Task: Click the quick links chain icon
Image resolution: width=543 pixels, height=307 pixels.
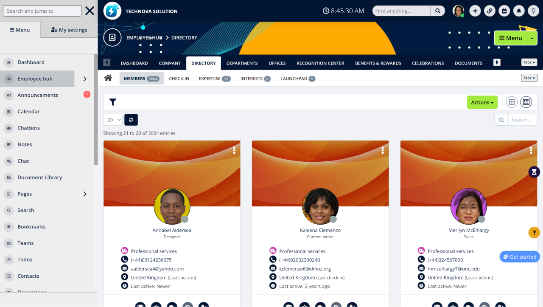Action: pos(490,11)
